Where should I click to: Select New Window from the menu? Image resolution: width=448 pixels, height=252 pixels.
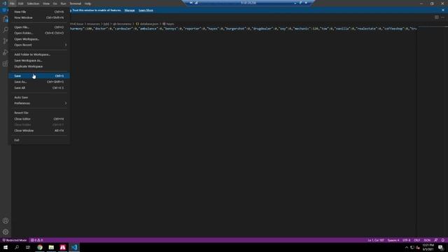pyautogui.click(x=39, y=17)
